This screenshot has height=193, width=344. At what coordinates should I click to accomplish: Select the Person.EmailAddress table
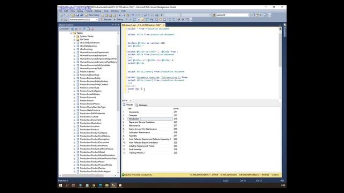click(90, 94)
